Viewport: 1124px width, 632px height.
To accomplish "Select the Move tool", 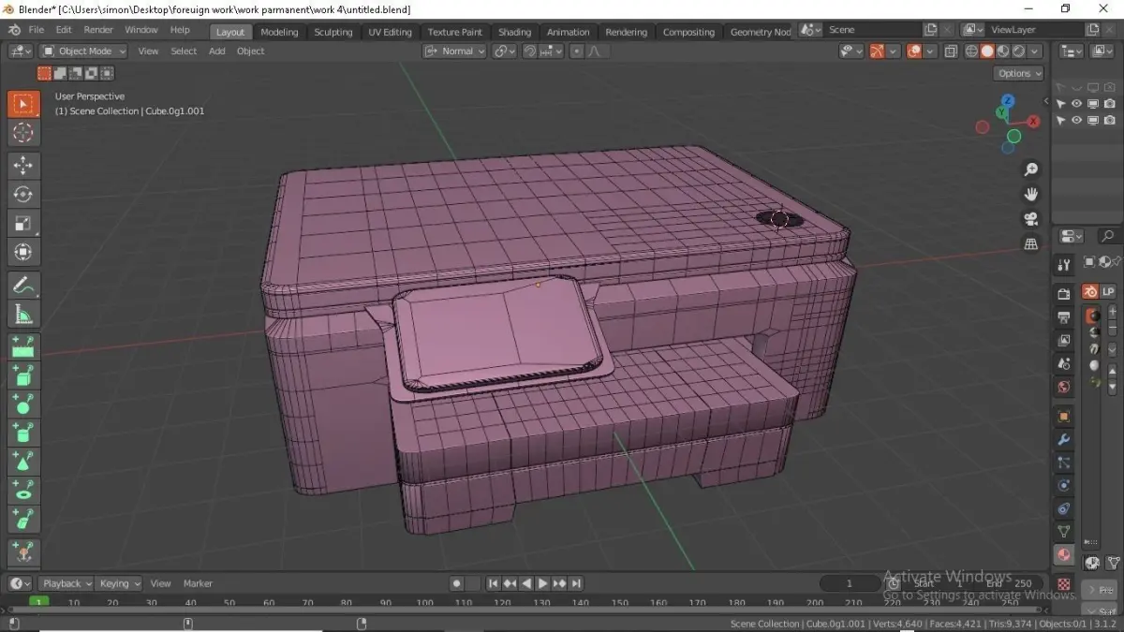I will (x=23, y=166).
